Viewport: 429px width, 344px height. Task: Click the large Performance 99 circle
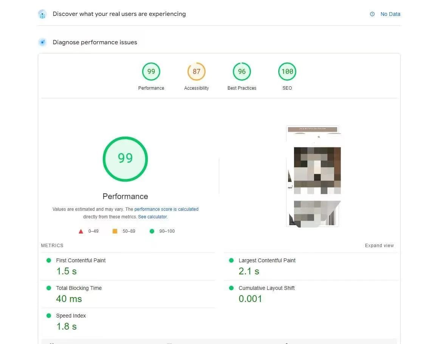click(125, 159)
